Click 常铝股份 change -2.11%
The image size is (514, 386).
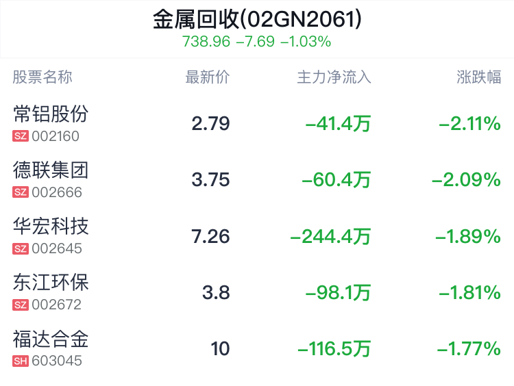[469, 124]
